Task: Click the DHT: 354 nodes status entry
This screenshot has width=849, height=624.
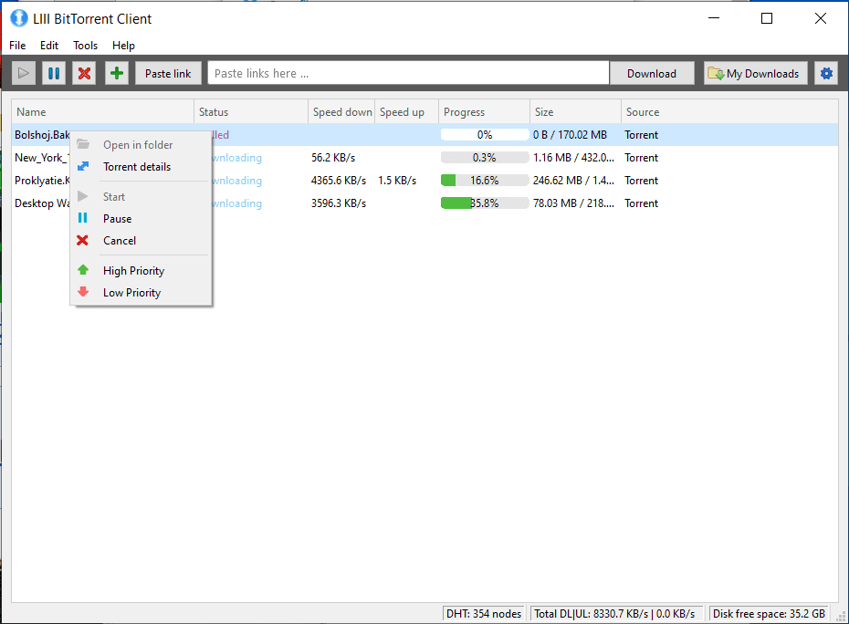Action: click(x=484, y=613)
